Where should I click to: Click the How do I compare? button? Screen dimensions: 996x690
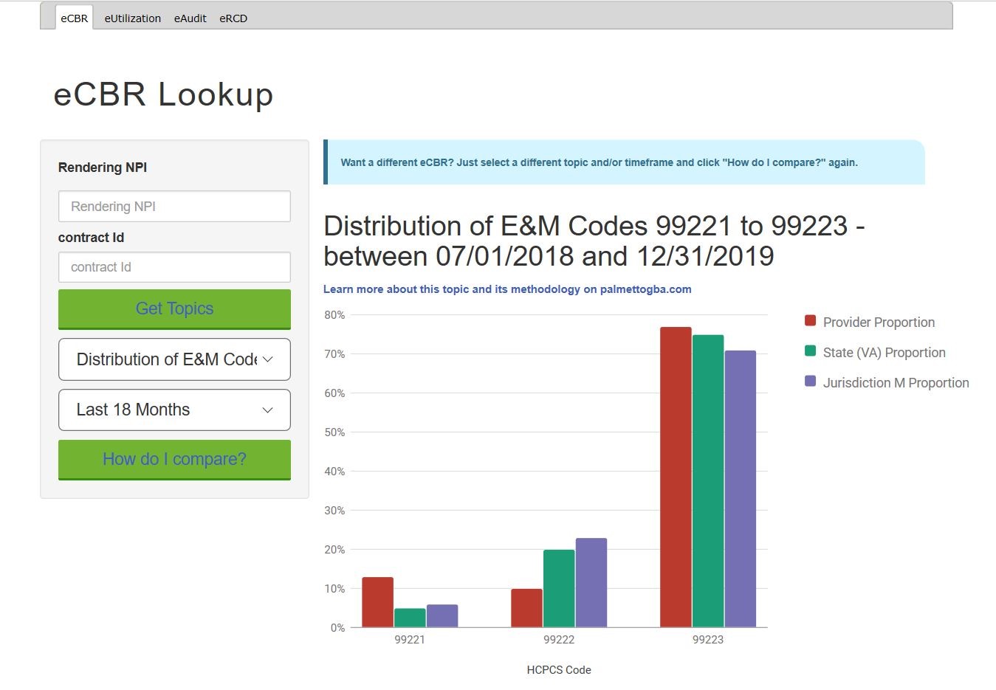pos(174,460)
